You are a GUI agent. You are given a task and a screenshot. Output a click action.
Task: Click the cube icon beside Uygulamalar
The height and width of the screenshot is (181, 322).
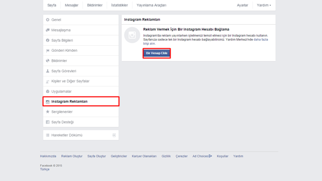click(x=48, y=92)
